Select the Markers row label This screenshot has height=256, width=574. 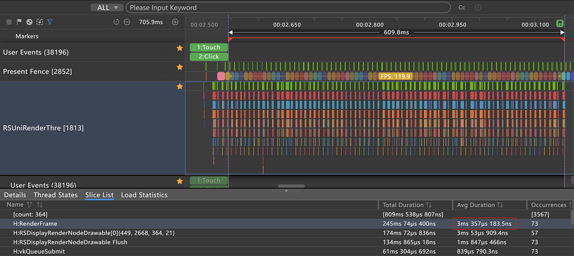pos(27,37)
